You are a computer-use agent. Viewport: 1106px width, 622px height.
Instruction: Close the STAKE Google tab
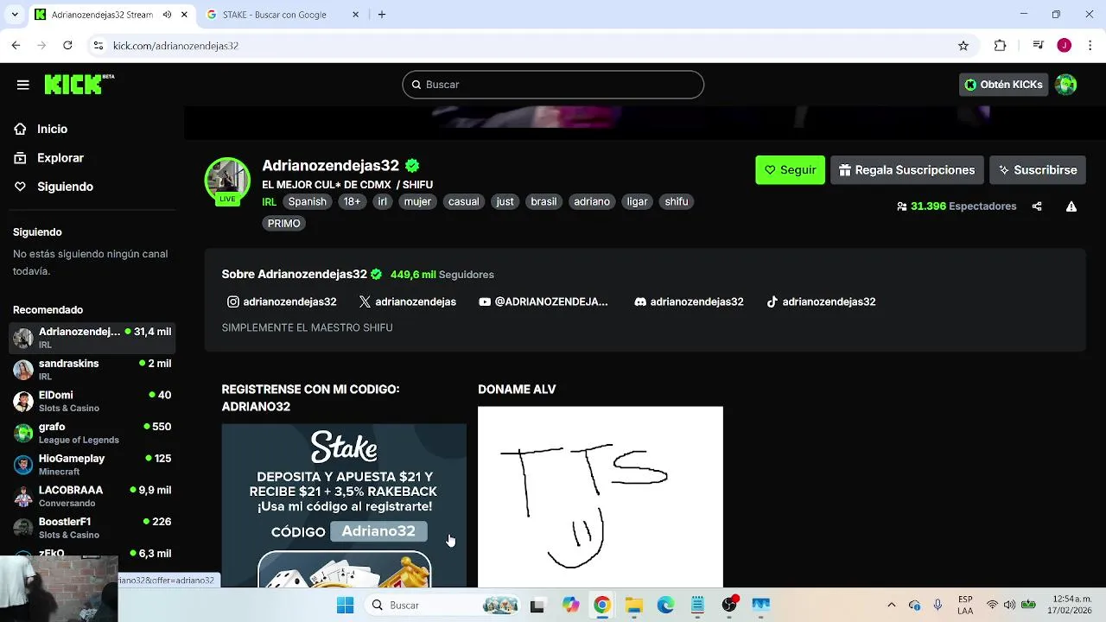coord(356,15)
